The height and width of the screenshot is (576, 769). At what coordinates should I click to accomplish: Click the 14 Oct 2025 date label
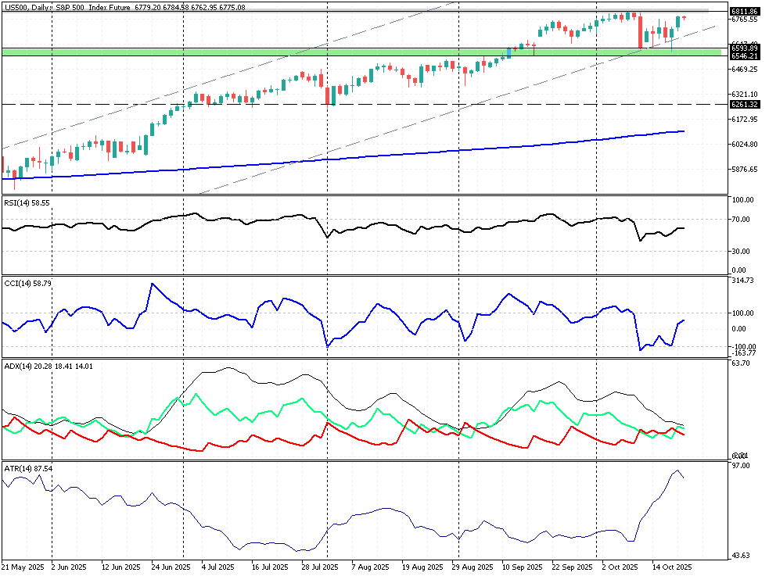(673, 567)
